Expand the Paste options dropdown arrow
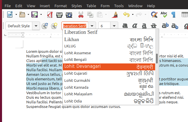The height and width of the screenshot is (122, 188). coord(106,15)
